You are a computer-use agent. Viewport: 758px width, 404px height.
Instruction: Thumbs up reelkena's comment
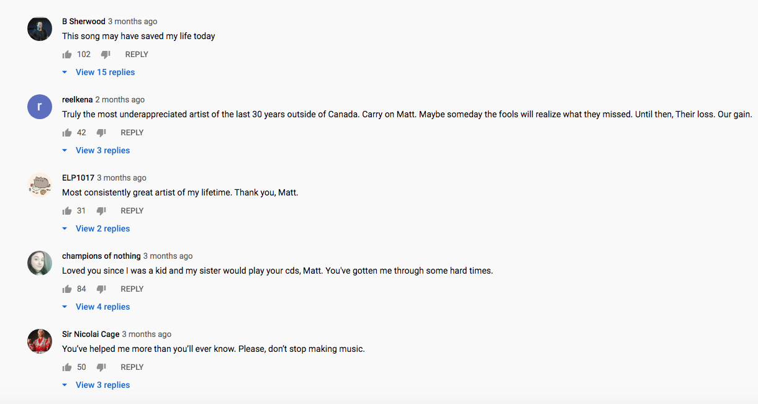[67, 133]
